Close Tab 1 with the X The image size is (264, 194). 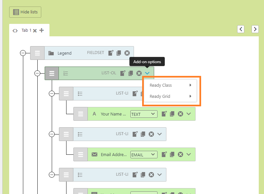click(x=35, y=31)
